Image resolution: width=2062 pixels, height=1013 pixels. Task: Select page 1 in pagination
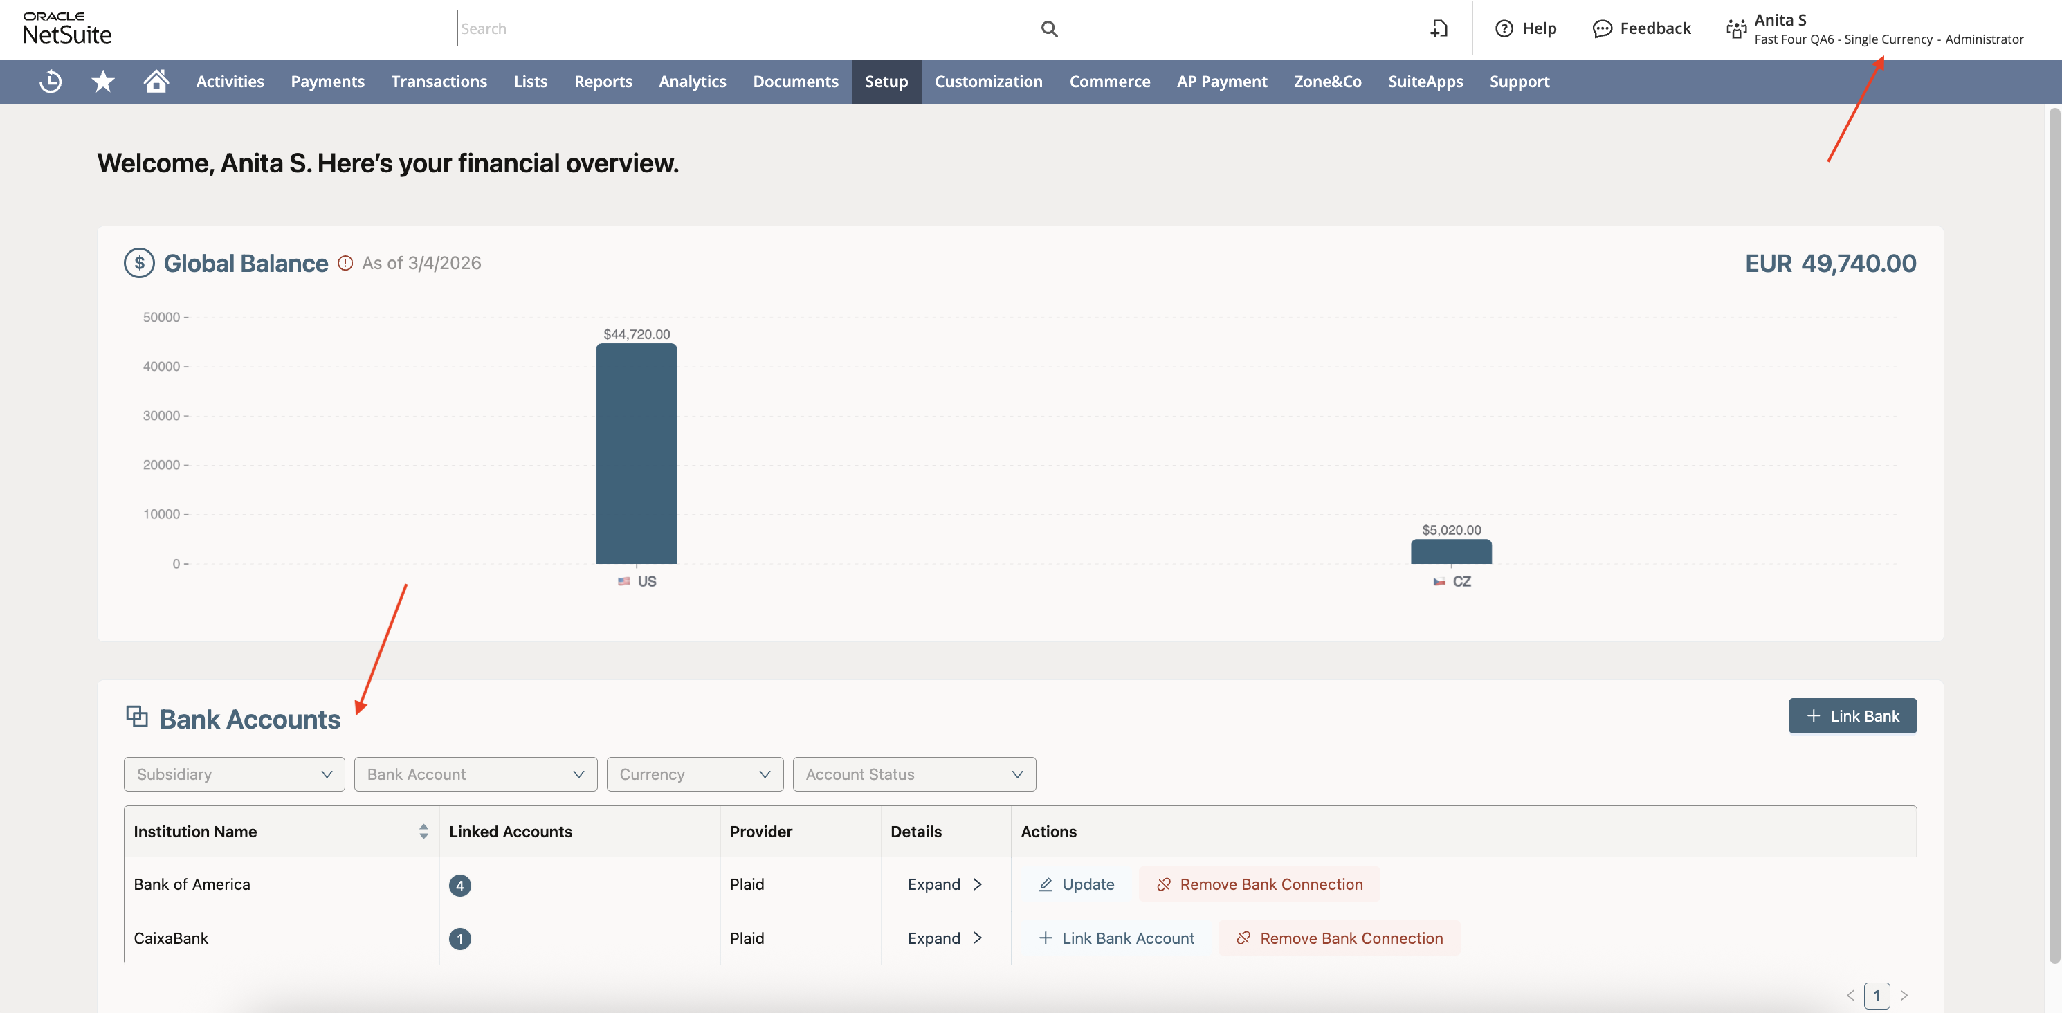(1877, 996)
